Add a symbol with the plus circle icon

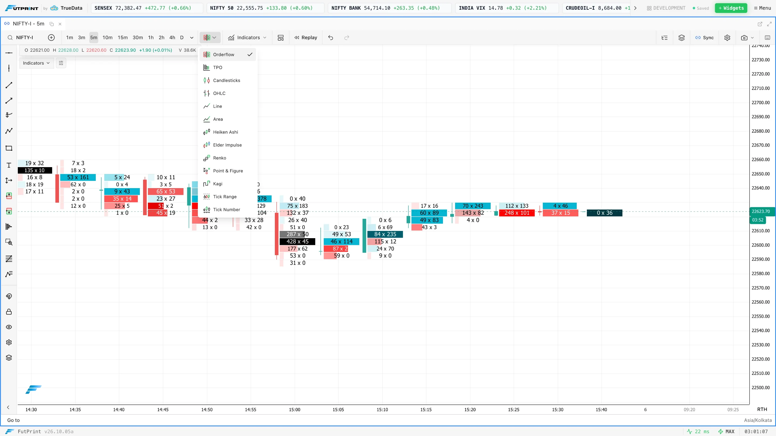point(51,38)
